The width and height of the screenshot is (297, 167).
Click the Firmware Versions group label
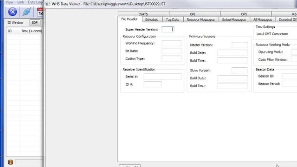click(x=202, y=36)
